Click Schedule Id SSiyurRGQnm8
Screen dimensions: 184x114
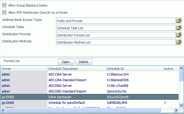pos(117,97)
